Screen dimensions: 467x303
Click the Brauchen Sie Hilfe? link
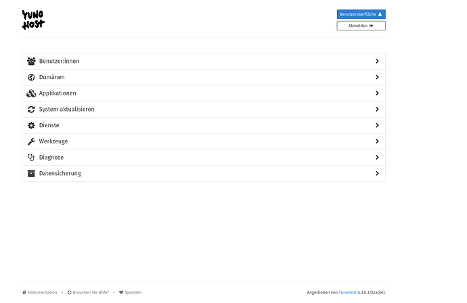click(x=91, y=292)
